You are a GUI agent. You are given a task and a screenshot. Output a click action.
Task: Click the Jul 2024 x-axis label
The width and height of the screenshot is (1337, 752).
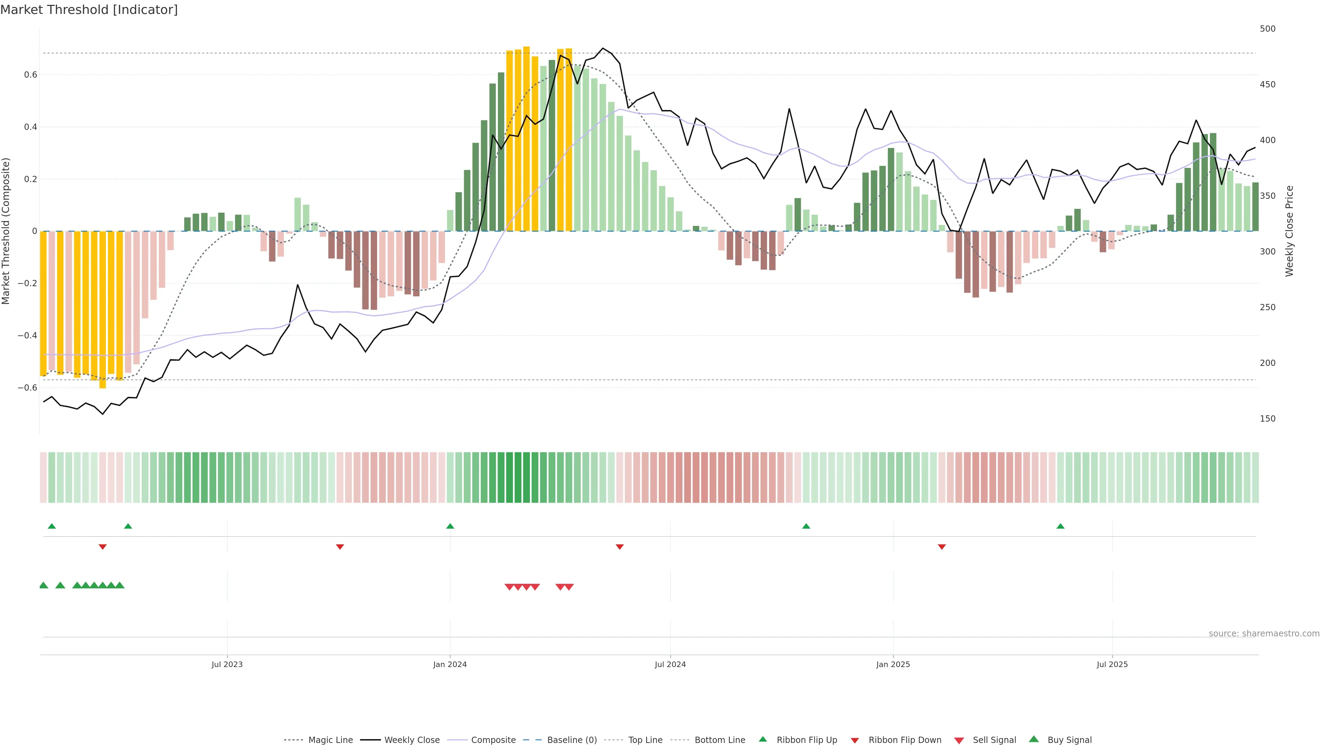click(x=670, y=664)
